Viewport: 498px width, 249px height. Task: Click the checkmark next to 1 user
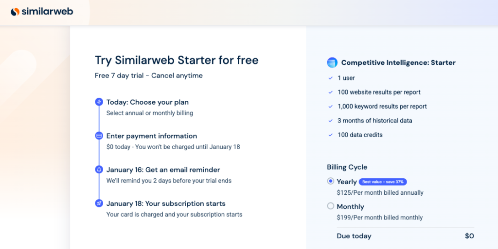coord(331,78)
